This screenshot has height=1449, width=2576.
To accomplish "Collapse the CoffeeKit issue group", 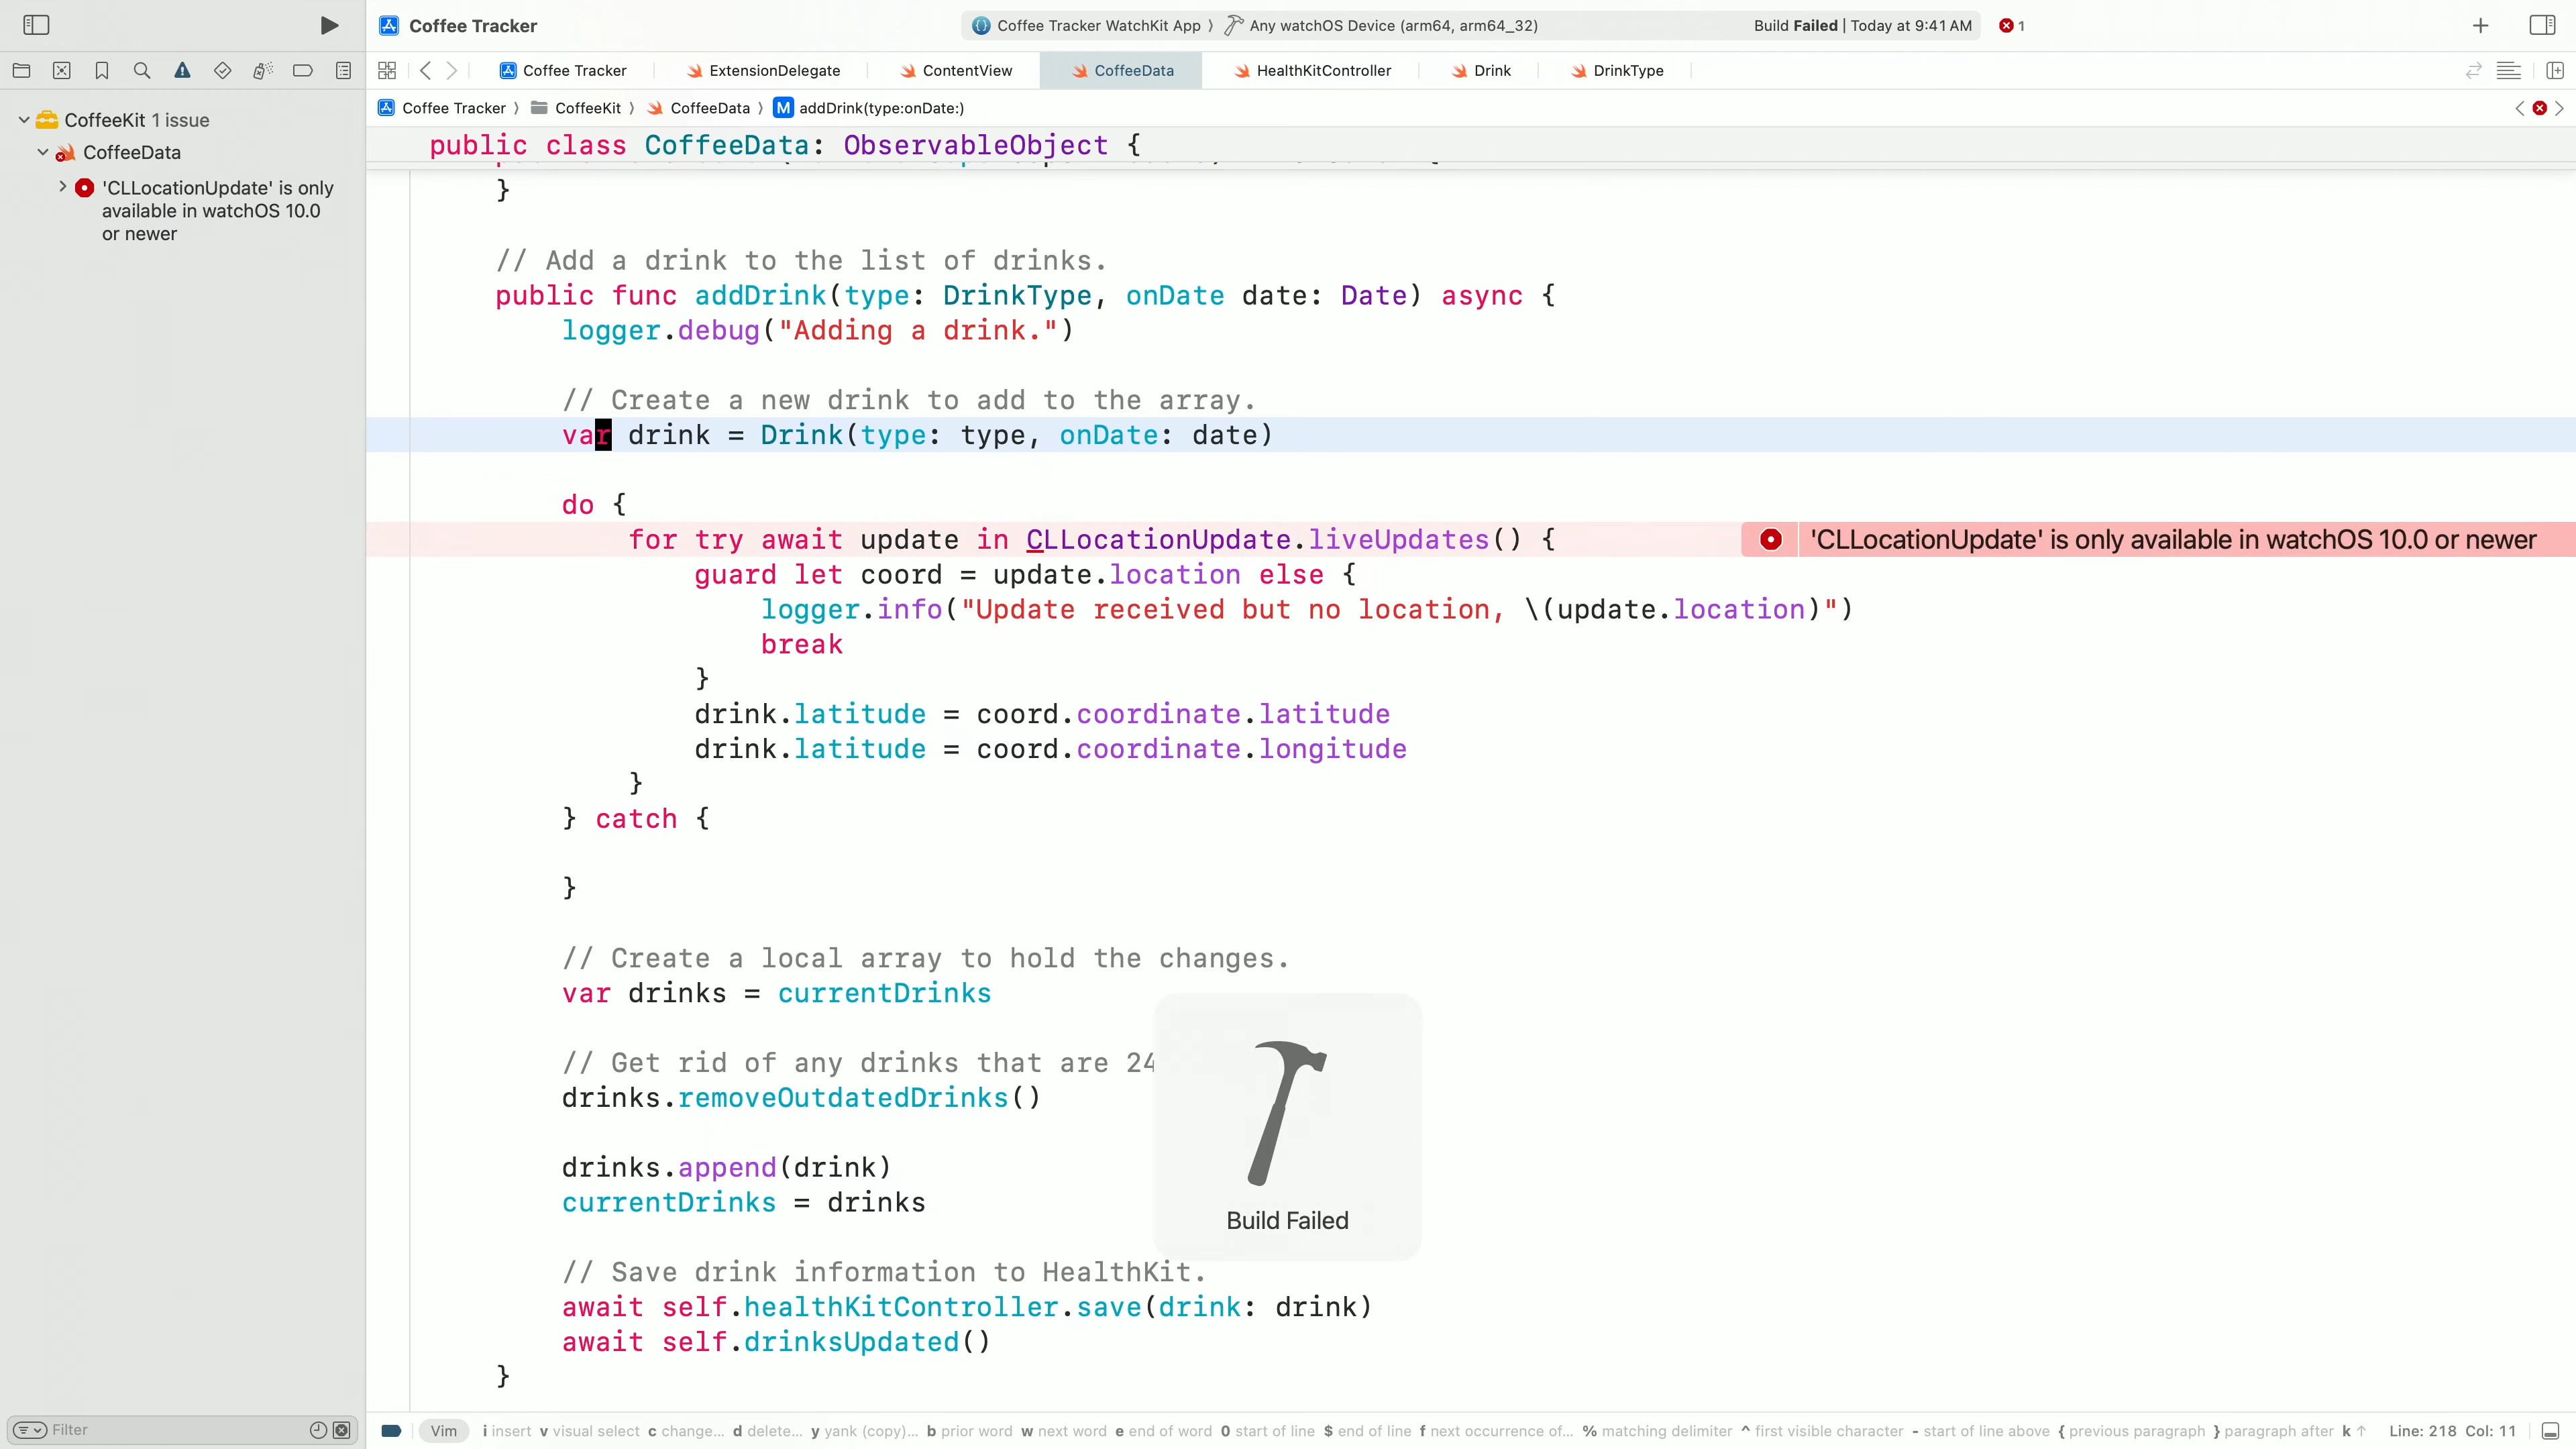I will tap(24, 120).
